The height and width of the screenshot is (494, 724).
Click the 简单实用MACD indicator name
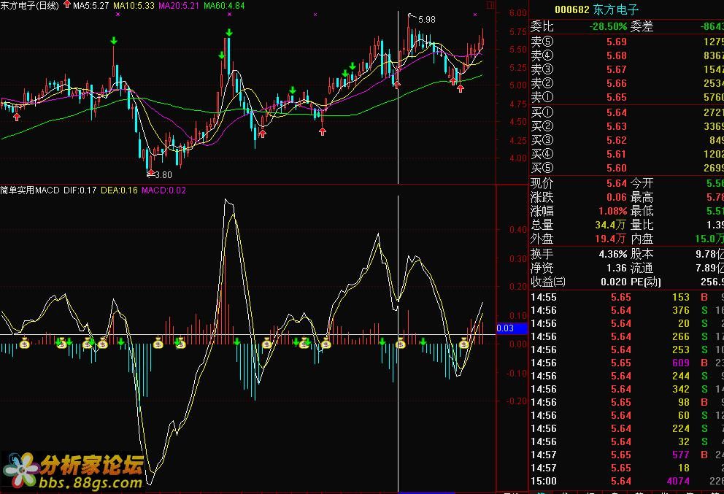click(30, 190)
